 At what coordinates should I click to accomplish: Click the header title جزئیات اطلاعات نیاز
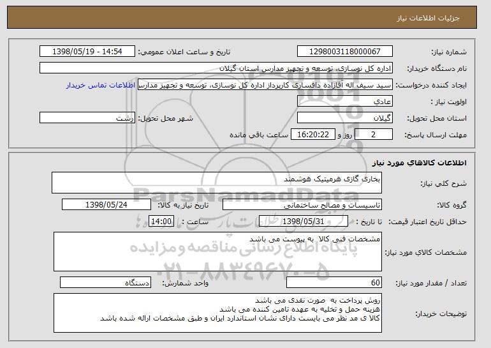428,18
